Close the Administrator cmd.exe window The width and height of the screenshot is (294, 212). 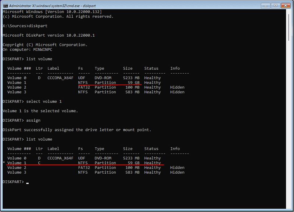(286, 5)
